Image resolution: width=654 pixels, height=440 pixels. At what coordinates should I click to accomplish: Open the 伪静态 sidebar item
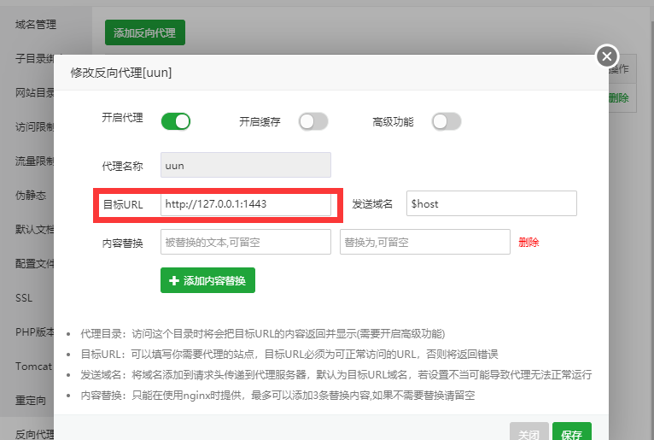coord(31,195)
